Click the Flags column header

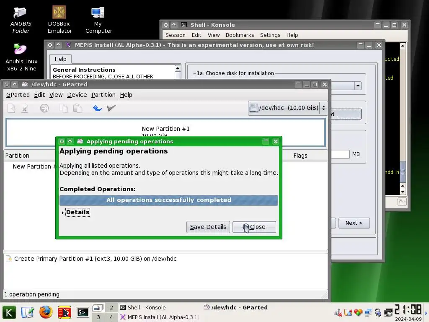point(300,156)
